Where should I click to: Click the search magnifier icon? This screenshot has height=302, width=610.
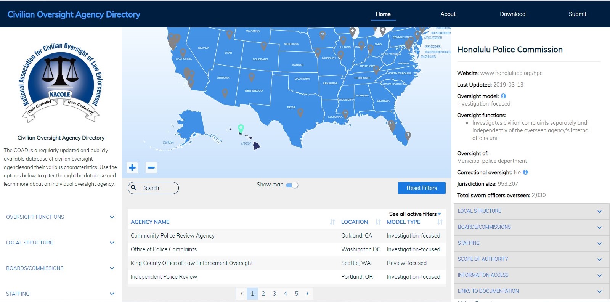(x=133, y=188)
